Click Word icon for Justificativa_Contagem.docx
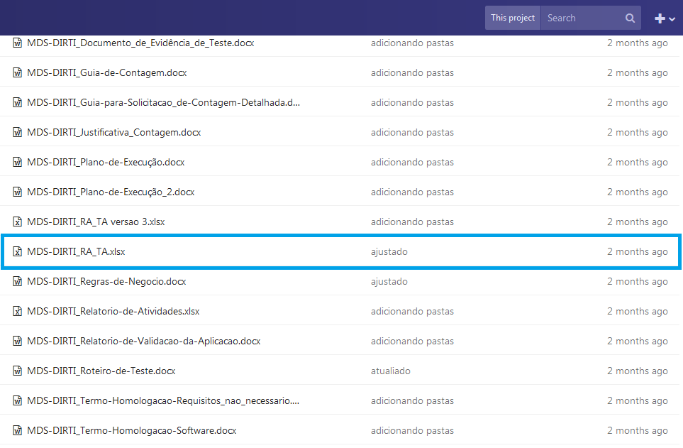This screenshot has height=448, width=683. coord(18,133)
